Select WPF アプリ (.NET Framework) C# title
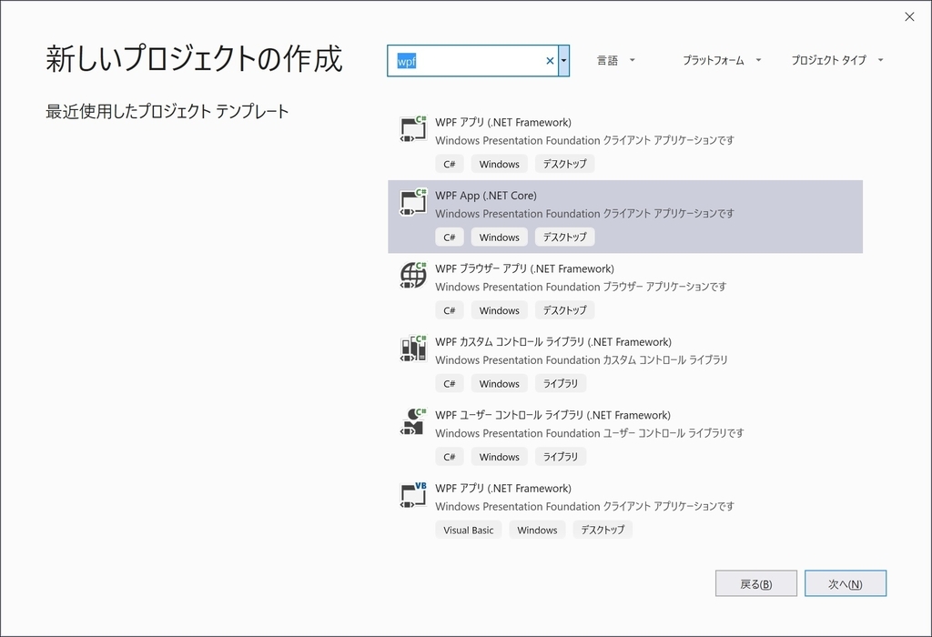The width and height of the screenshot is (932, 637). 502,123
